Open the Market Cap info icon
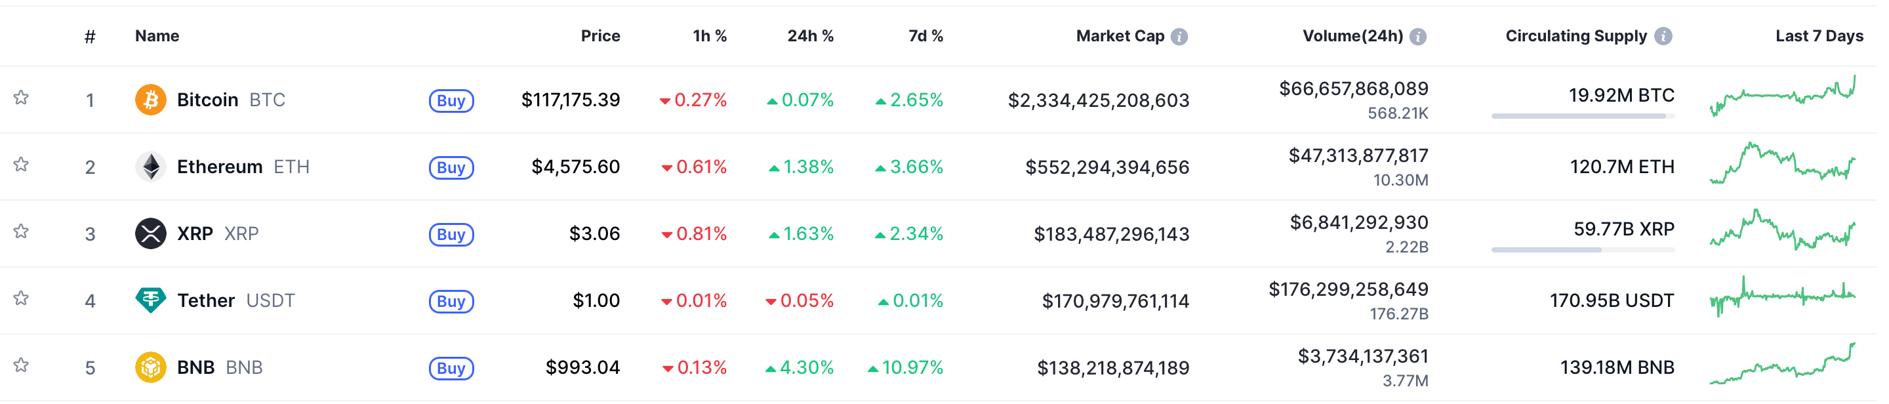This screenshot has height=404, width=1889. tap(1179, 37)
